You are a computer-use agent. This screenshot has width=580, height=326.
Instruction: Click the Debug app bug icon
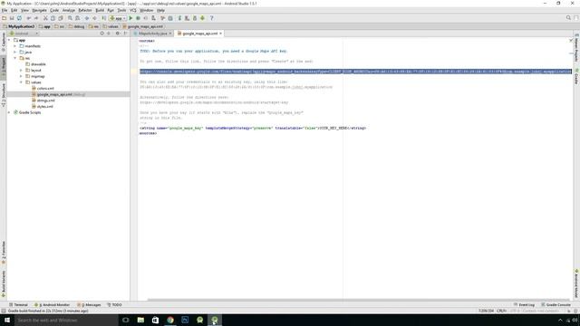138,18
